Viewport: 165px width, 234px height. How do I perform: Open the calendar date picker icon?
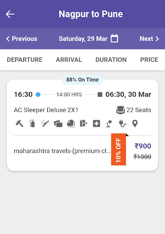[114, 38]
